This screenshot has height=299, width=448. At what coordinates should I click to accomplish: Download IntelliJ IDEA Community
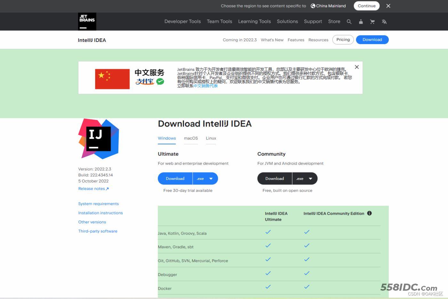tap(275, 179)
